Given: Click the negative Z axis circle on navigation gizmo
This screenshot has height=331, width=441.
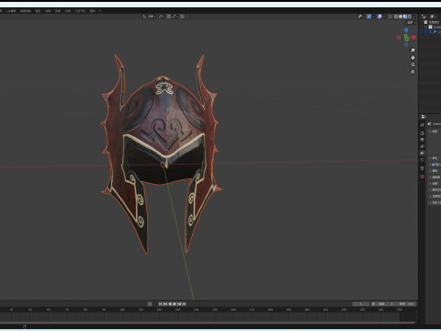Looking at the screenshot, I should (x=406, y=45).
